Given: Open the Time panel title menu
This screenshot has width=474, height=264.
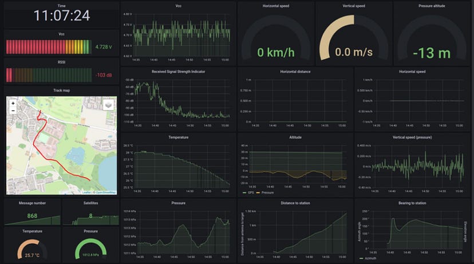Looking at the screenshot, I should pos(61,6).
